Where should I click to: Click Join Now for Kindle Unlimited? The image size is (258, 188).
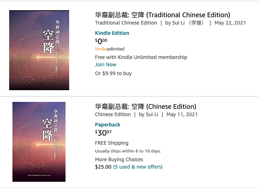coord(105,64)
